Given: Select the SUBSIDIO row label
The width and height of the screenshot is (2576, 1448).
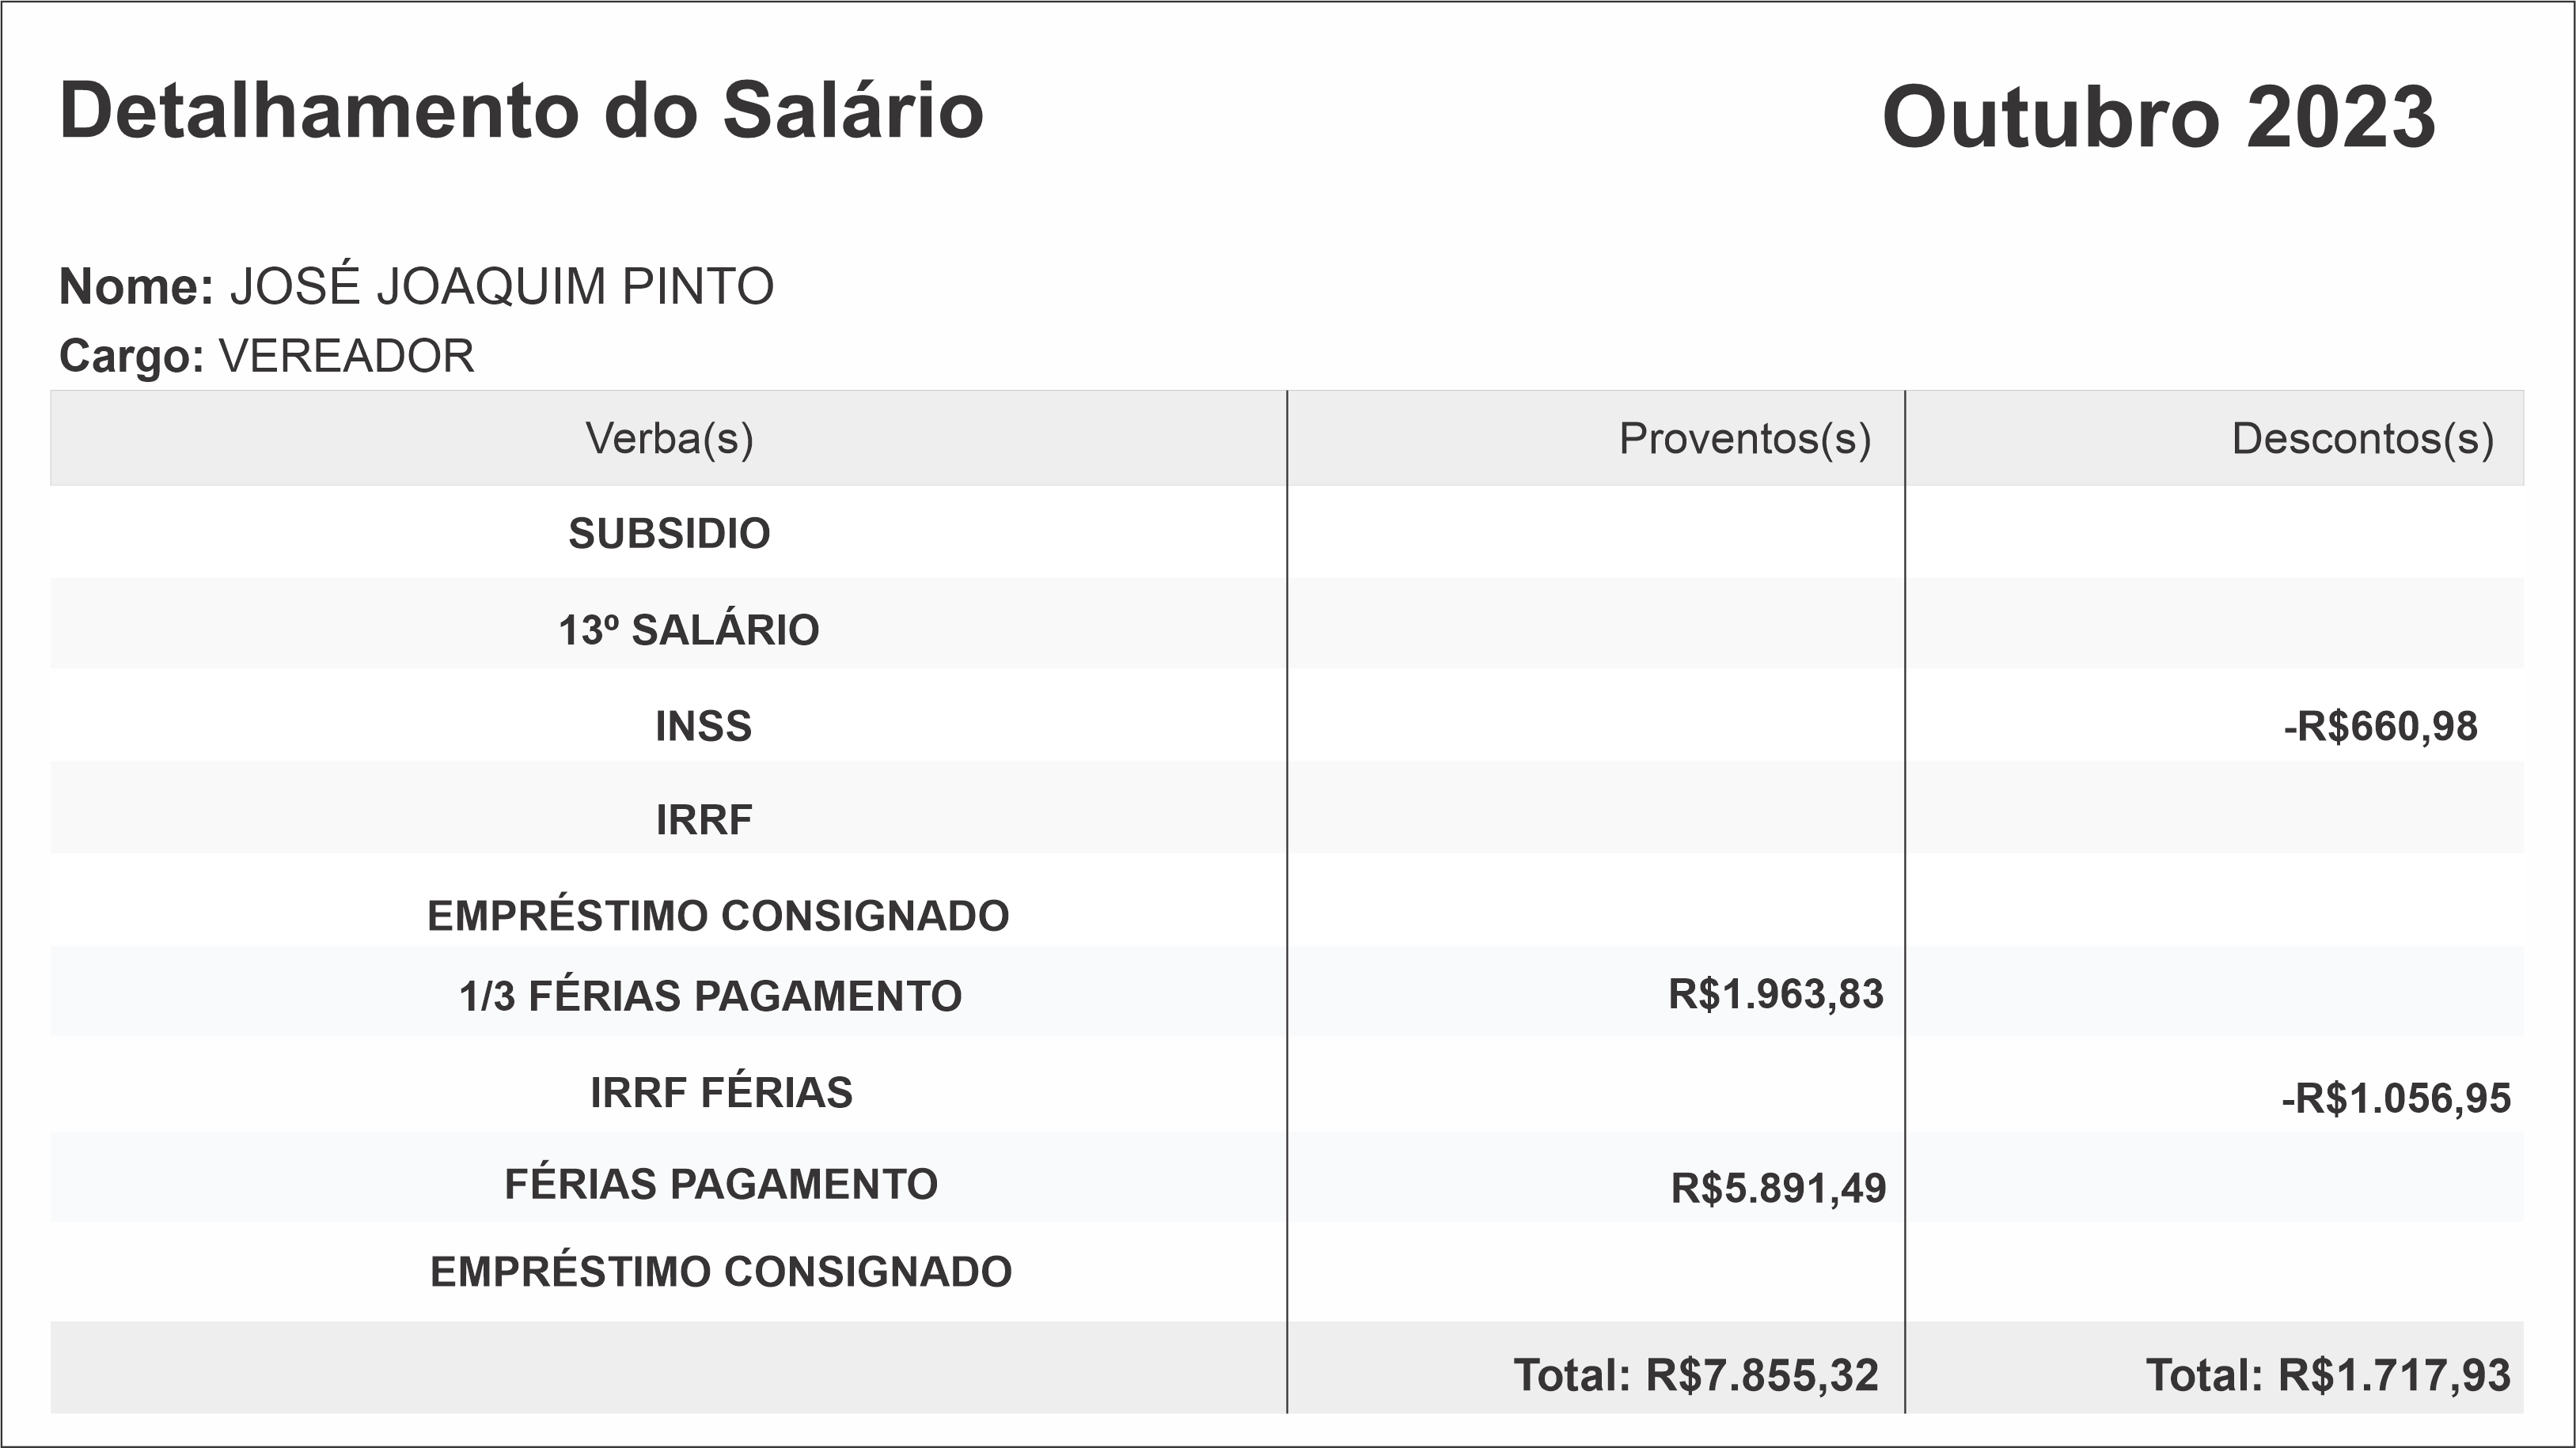Looking at the screenshot, I should 669,534.
